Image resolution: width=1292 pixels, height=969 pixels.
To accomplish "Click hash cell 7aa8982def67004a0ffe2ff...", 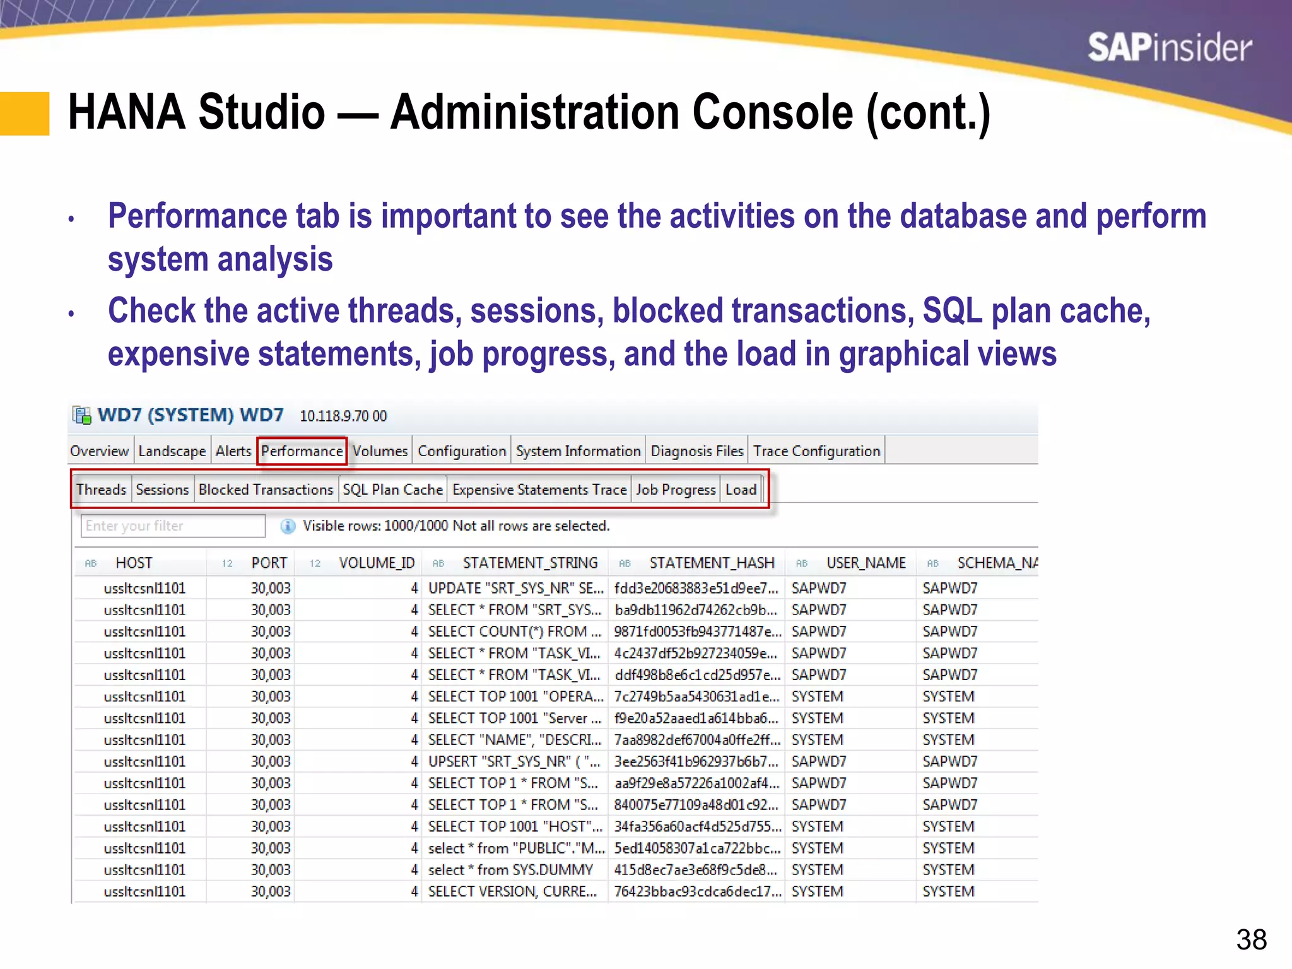I will click(x=697, y=740).
